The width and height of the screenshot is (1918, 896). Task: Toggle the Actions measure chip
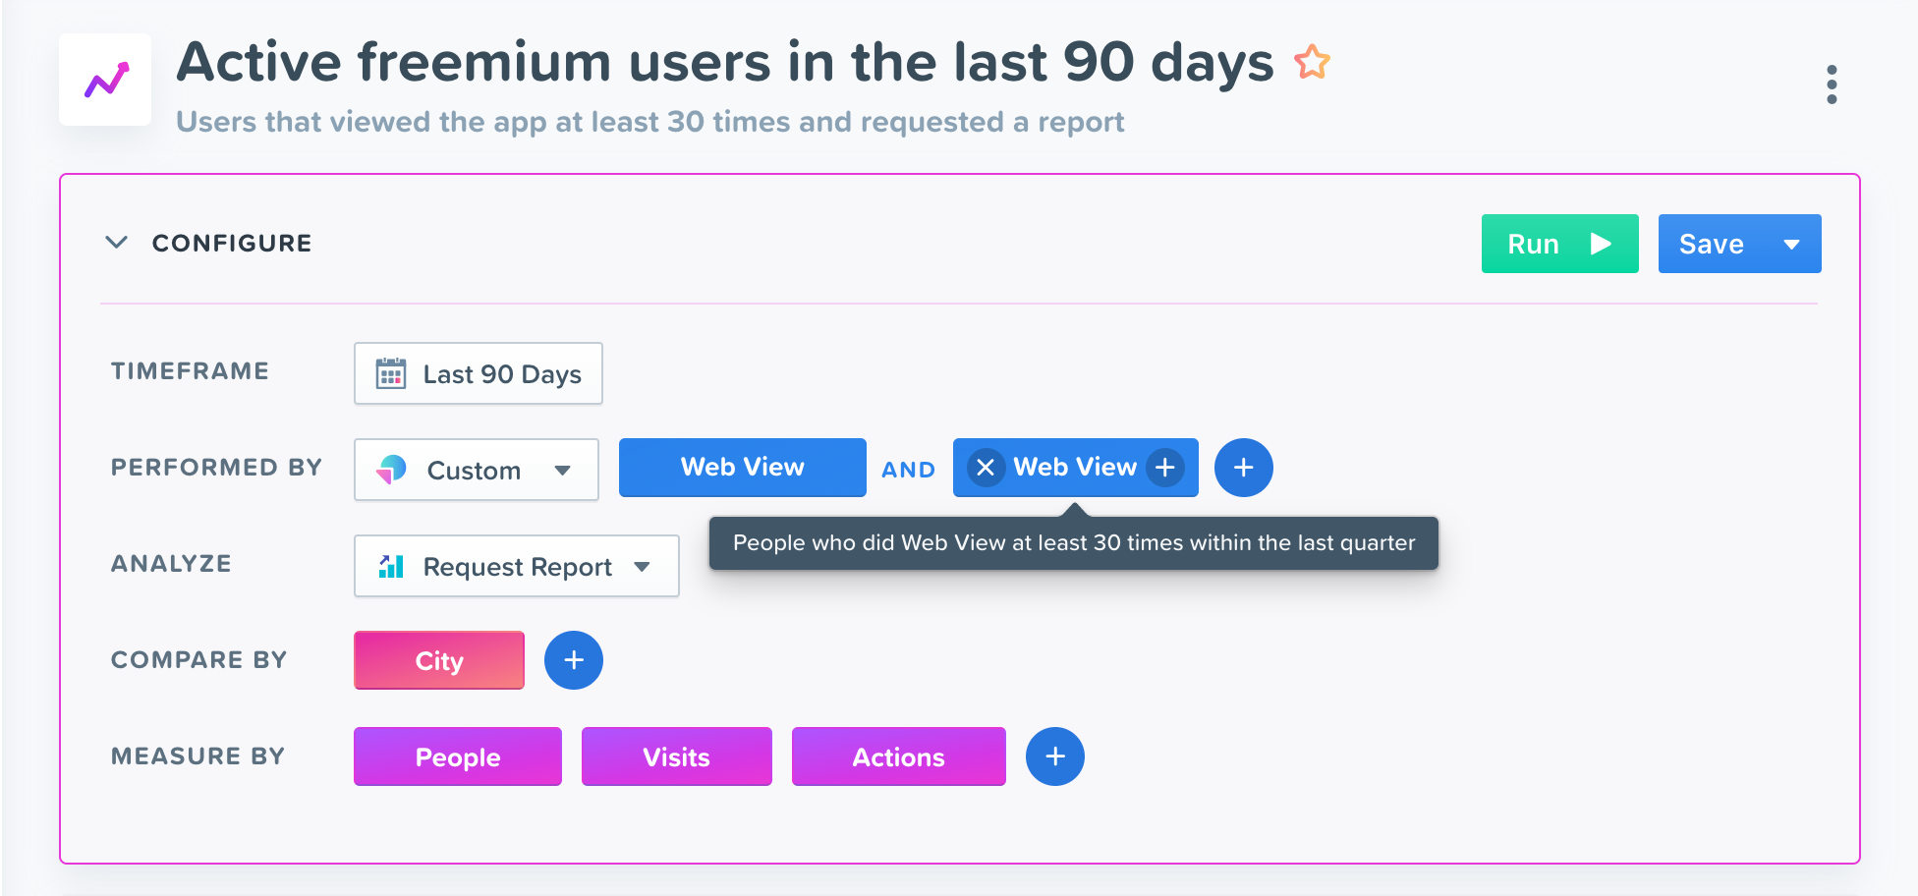click(x=898, y=756)
